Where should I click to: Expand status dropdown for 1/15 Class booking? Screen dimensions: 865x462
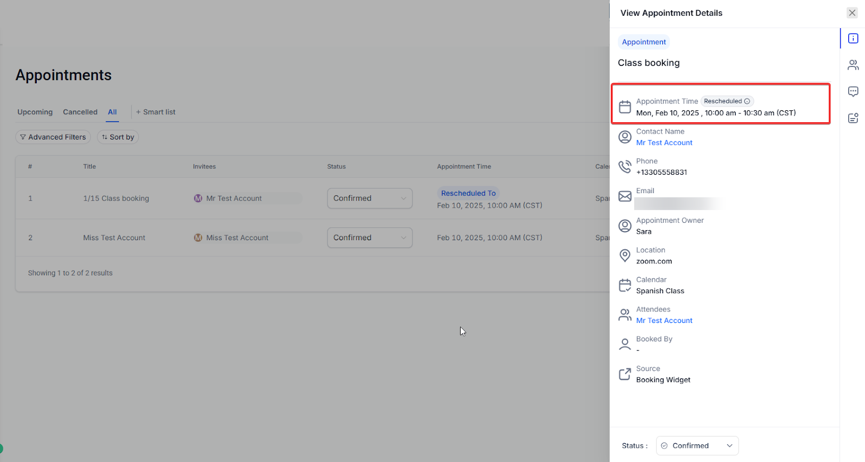click(x=370, y=199)
